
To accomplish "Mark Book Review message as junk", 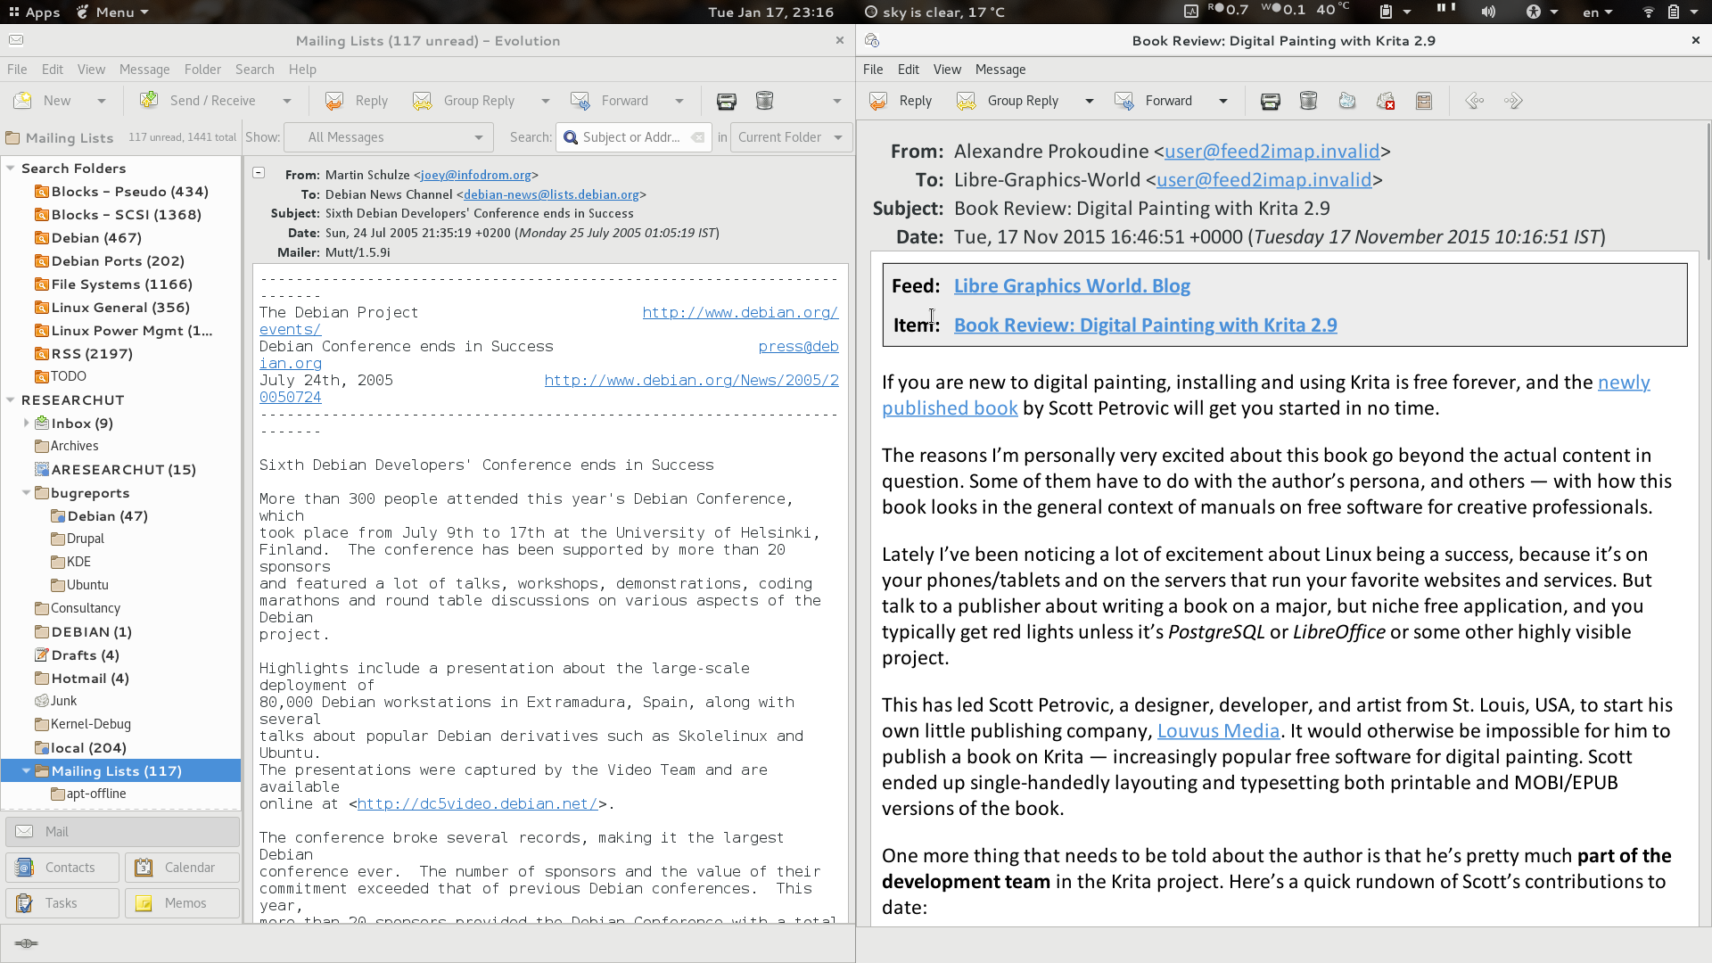I will [1347, 101].
